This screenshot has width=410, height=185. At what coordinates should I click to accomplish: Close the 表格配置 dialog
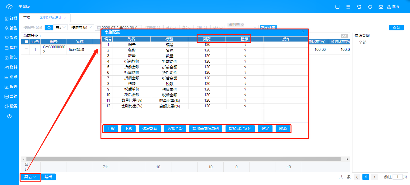304,32
